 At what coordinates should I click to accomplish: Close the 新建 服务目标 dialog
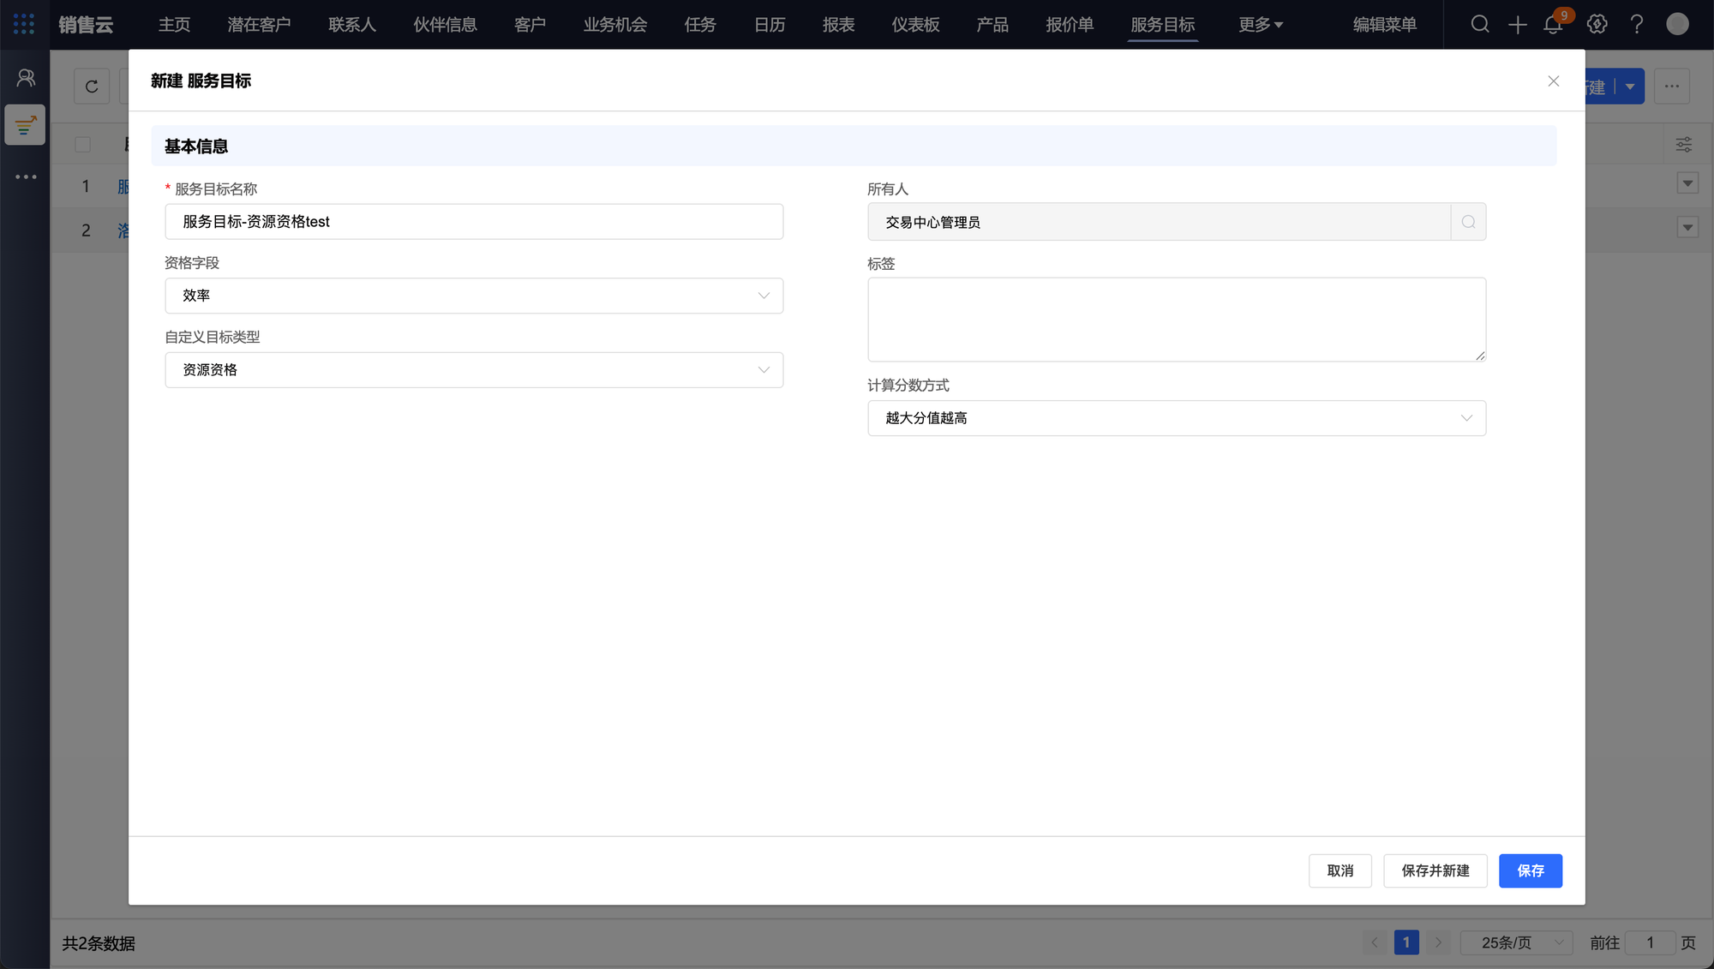click(x=1553, y=81)
